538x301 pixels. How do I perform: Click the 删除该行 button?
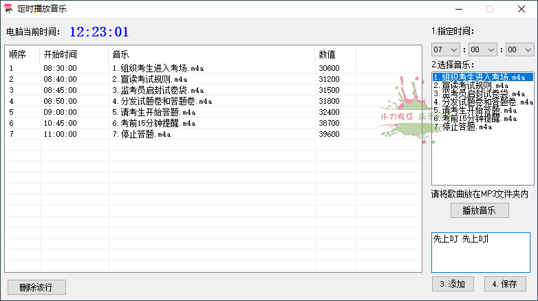point(36,287)
